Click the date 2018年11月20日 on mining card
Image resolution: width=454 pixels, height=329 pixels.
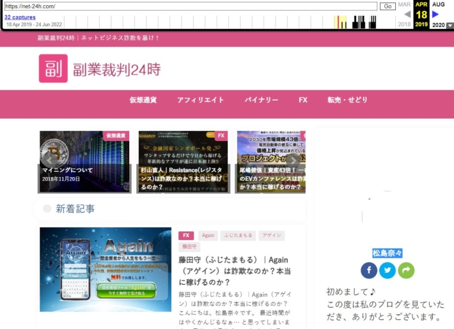point(61,179)
